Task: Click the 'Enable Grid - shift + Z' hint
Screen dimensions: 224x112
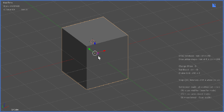Action: pyautogui.click(x=190, y=73)
